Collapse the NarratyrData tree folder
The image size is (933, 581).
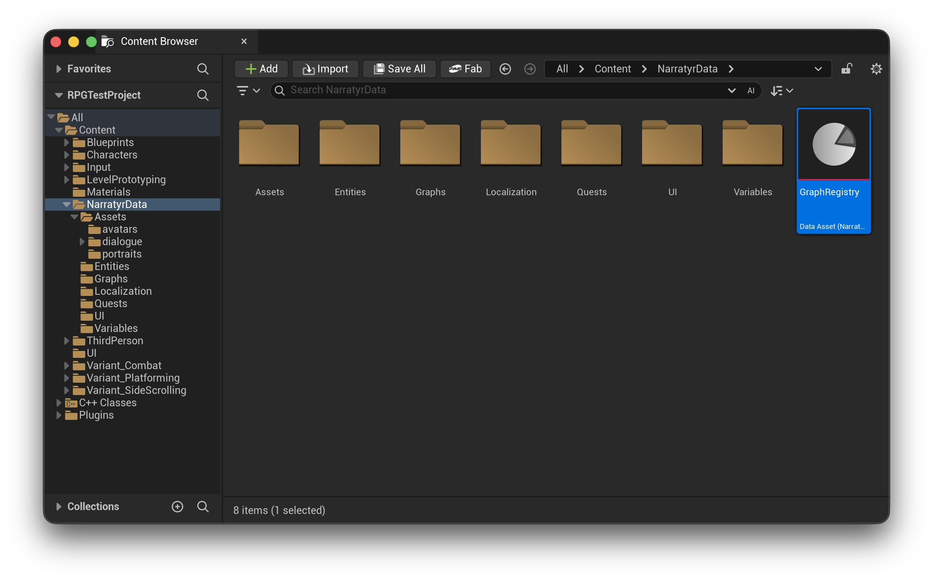66,205
